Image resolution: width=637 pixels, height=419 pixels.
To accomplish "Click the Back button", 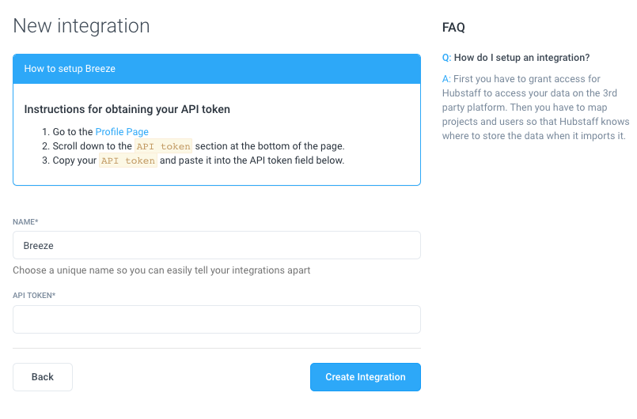I will coord(43,377).
